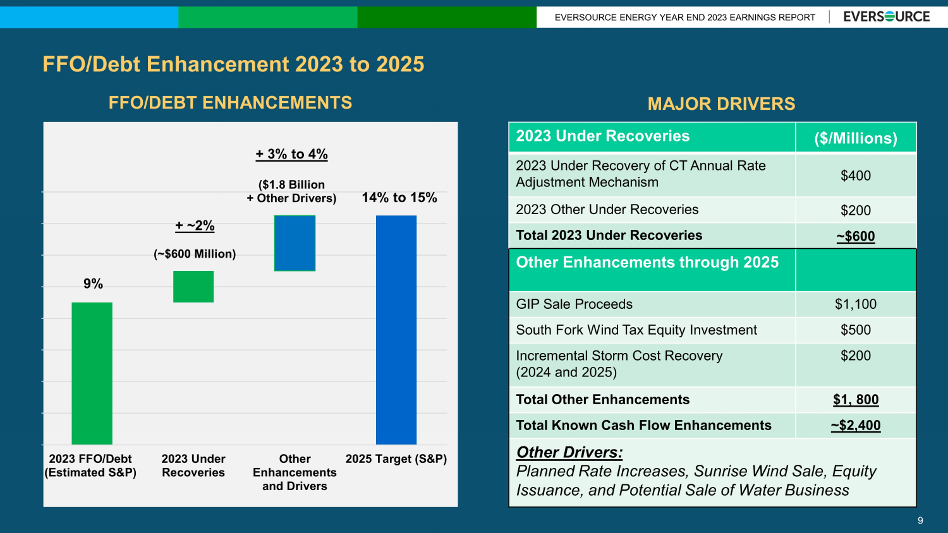Click the "Other Drivers:" underlined heading
Viewport: 948px width, 533px height.
tap(569, 452)
